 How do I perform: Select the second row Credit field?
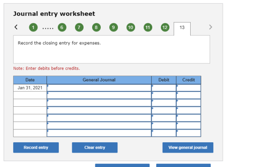pos(189,95)
